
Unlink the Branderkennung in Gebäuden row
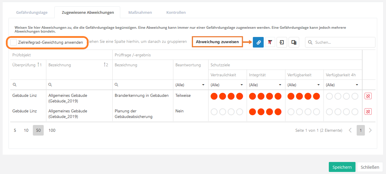click(x=368, y=96)
